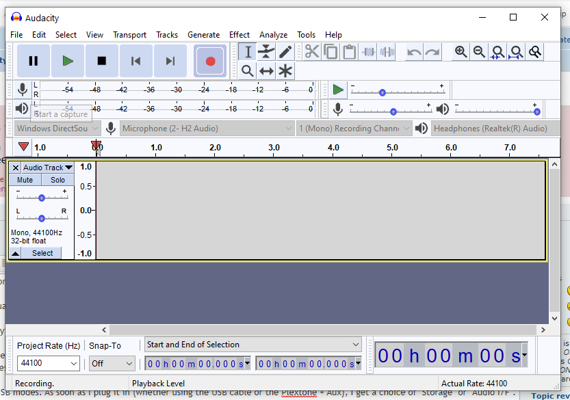The width and height of the screenshot is (570, 400).
Task: Click the Copy icon
Action: 331,51
